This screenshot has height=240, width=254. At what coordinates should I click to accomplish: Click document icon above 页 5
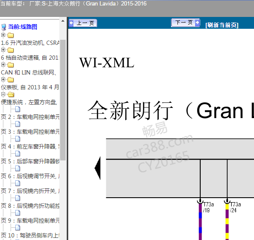click(18, 154)
